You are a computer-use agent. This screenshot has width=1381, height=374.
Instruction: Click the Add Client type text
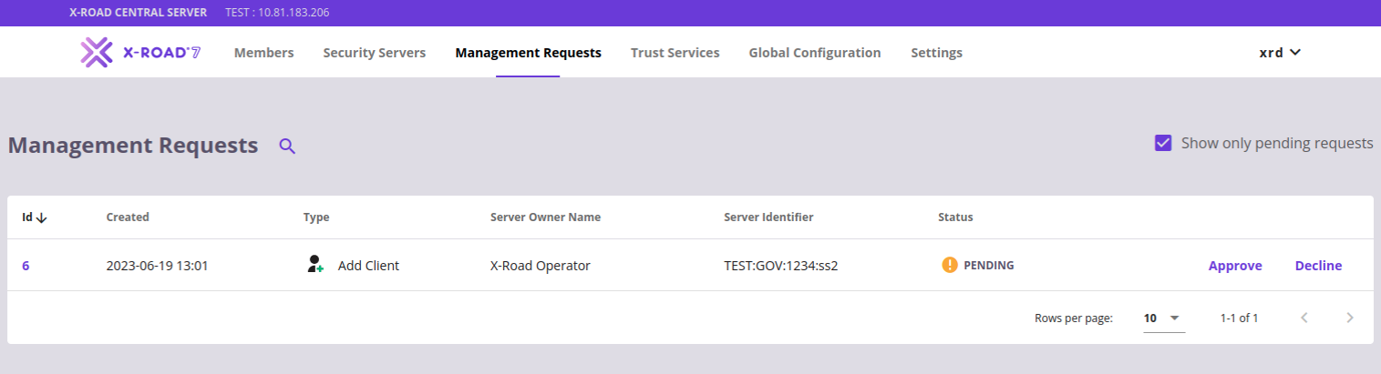[368, 266]
